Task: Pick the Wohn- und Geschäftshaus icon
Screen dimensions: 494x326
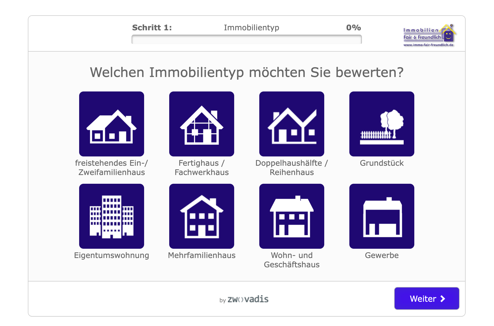Action: coord(292,216)
